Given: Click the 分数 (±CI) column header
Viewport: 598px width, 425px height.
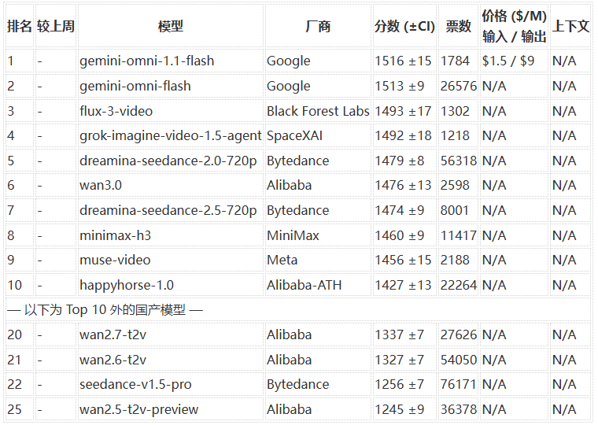Looking at the screenshot, I should pos(404,26).
